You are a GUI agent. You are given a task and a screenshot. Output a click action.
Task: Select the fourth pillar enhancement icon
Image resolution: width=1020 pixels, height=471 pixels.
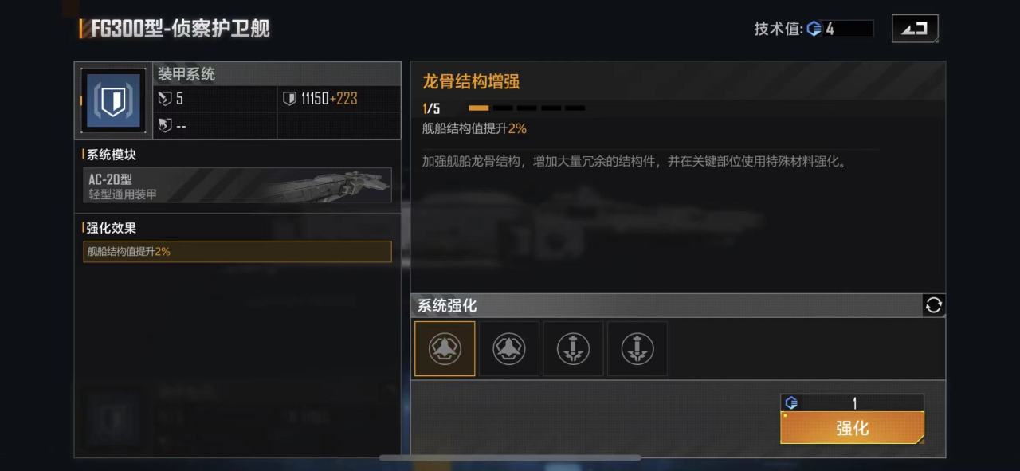coord(637,348)
